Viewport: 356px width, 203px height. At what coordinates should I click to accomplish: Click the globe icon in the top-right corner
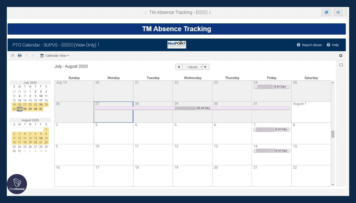(x=326, y=12)
